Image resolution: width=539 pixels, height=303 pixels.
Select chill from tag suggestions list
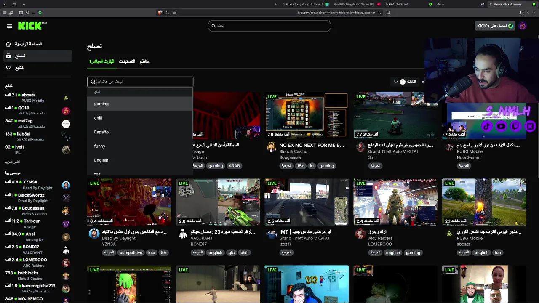tap(140, 118)
